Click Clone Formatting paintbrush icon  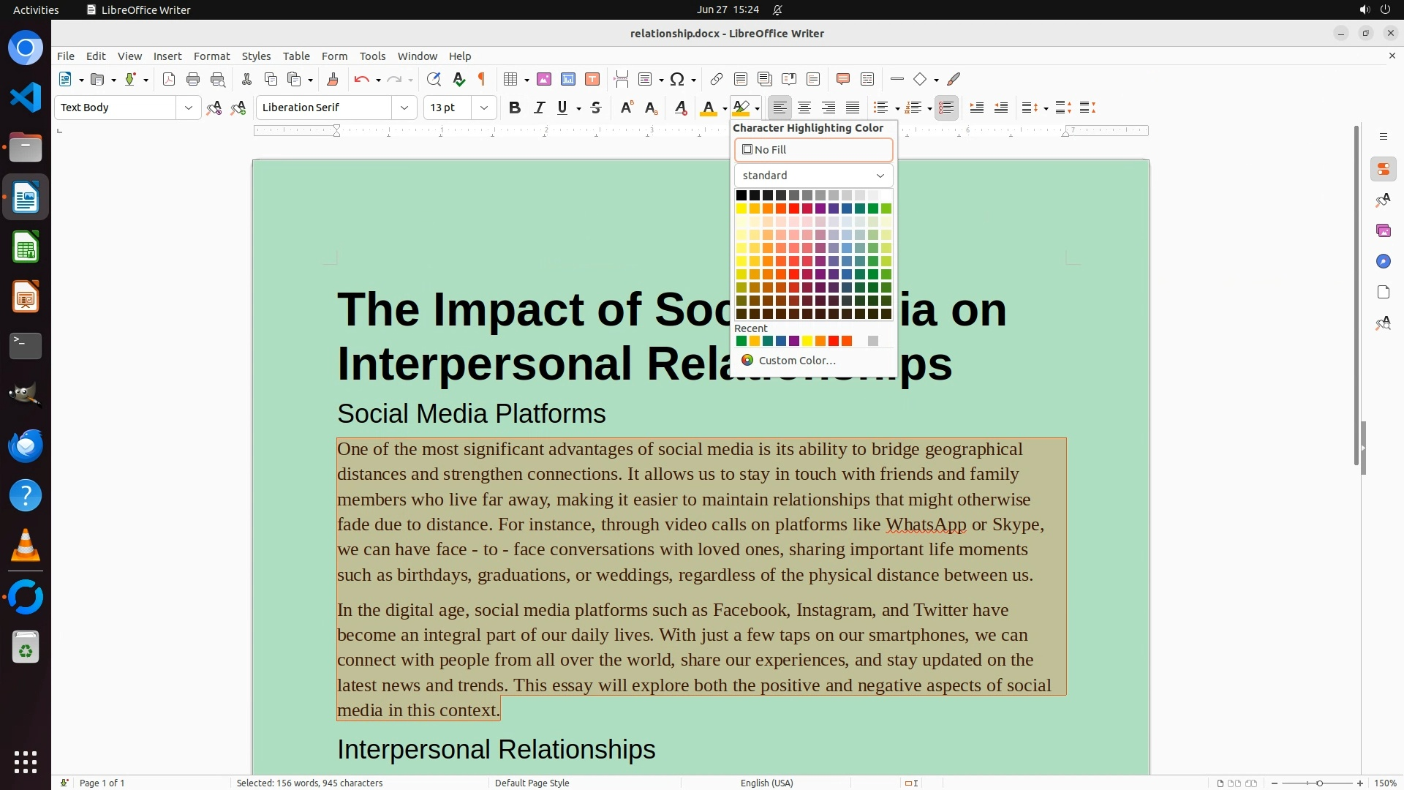(333, 79)
